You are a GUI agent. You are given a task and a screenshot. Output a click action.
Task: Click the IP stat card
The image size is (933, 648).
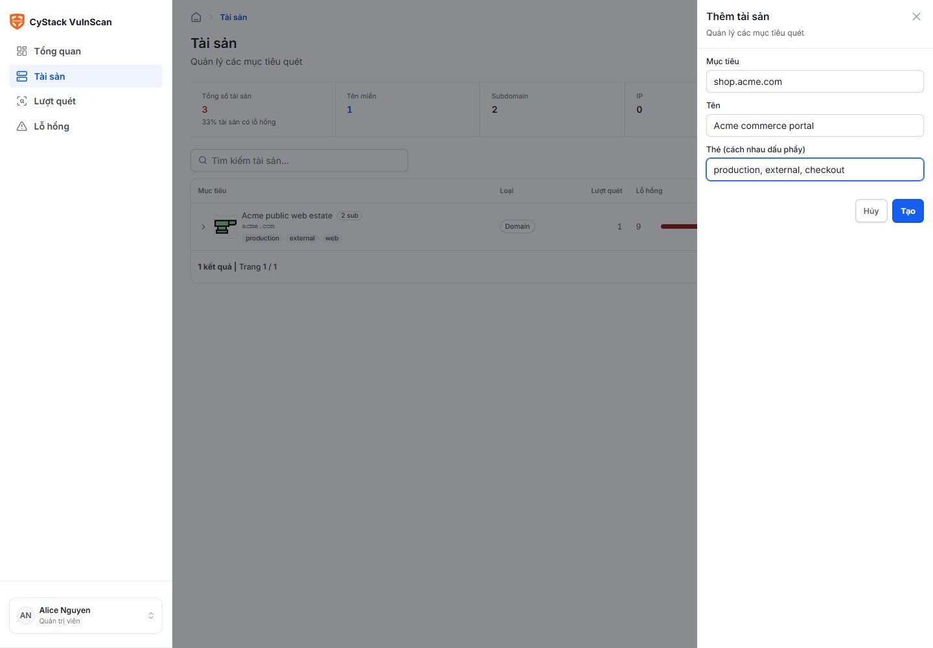click(661, 110)
